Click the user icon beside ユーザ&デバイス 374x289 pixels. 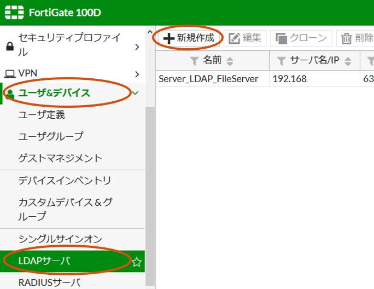[10, 94]
